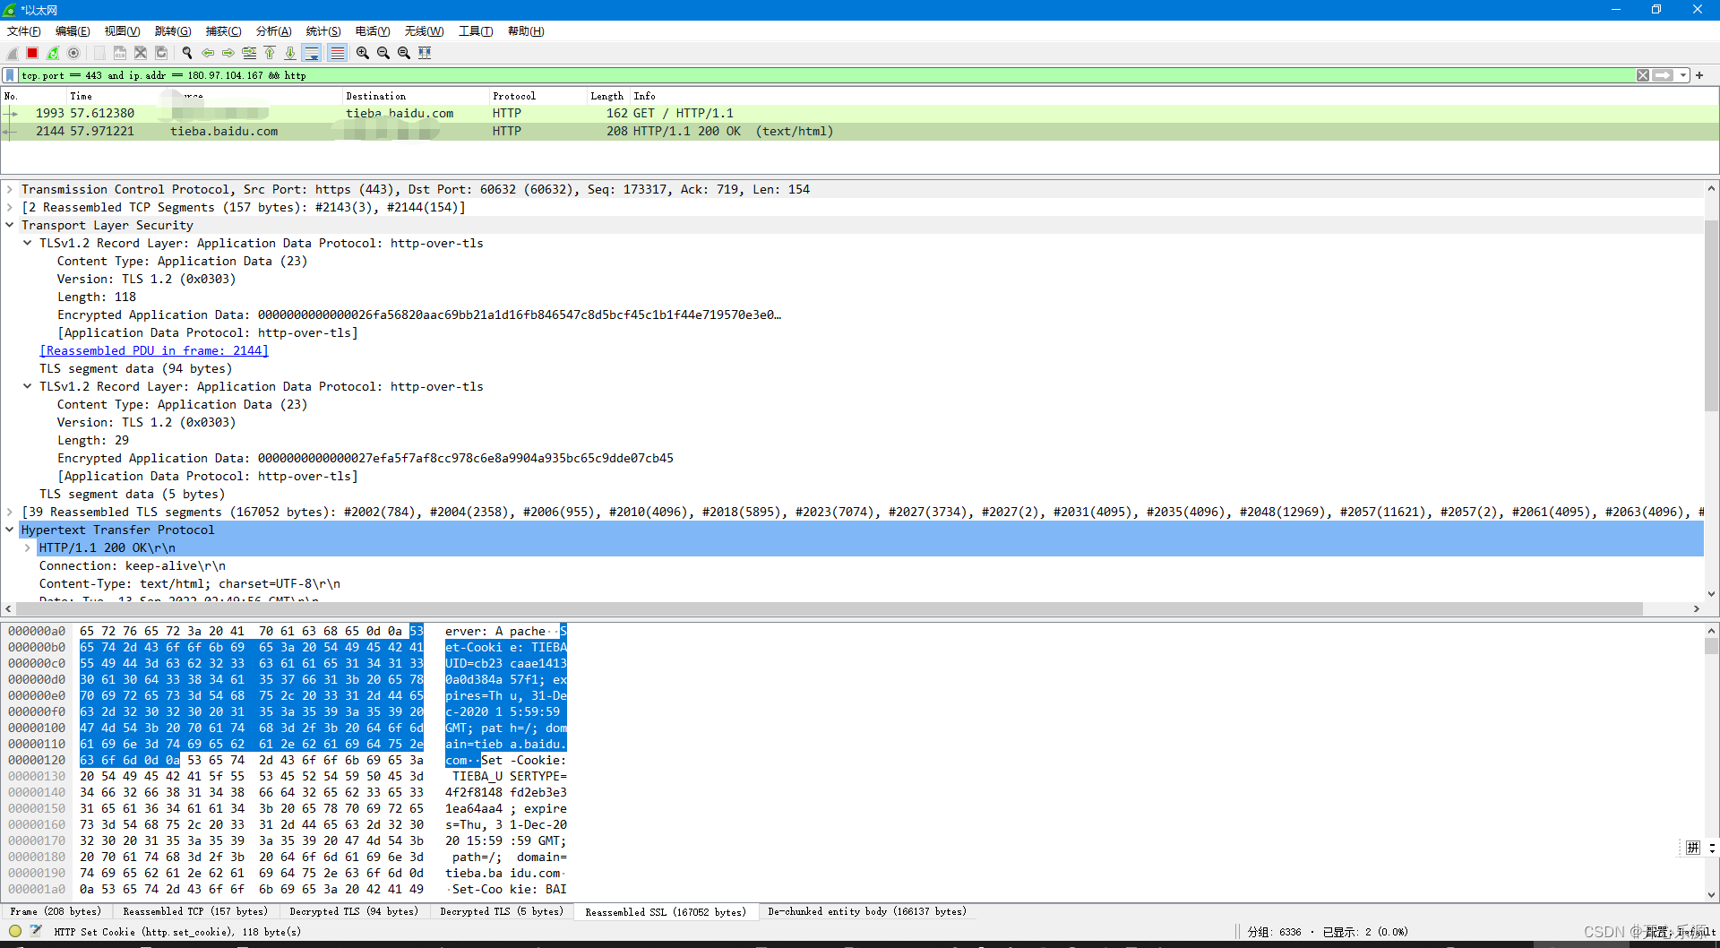Follow link Reassembled PDU in frame 2144
The width and height of the screenshot is (1720, 948).
click(154, 350)
